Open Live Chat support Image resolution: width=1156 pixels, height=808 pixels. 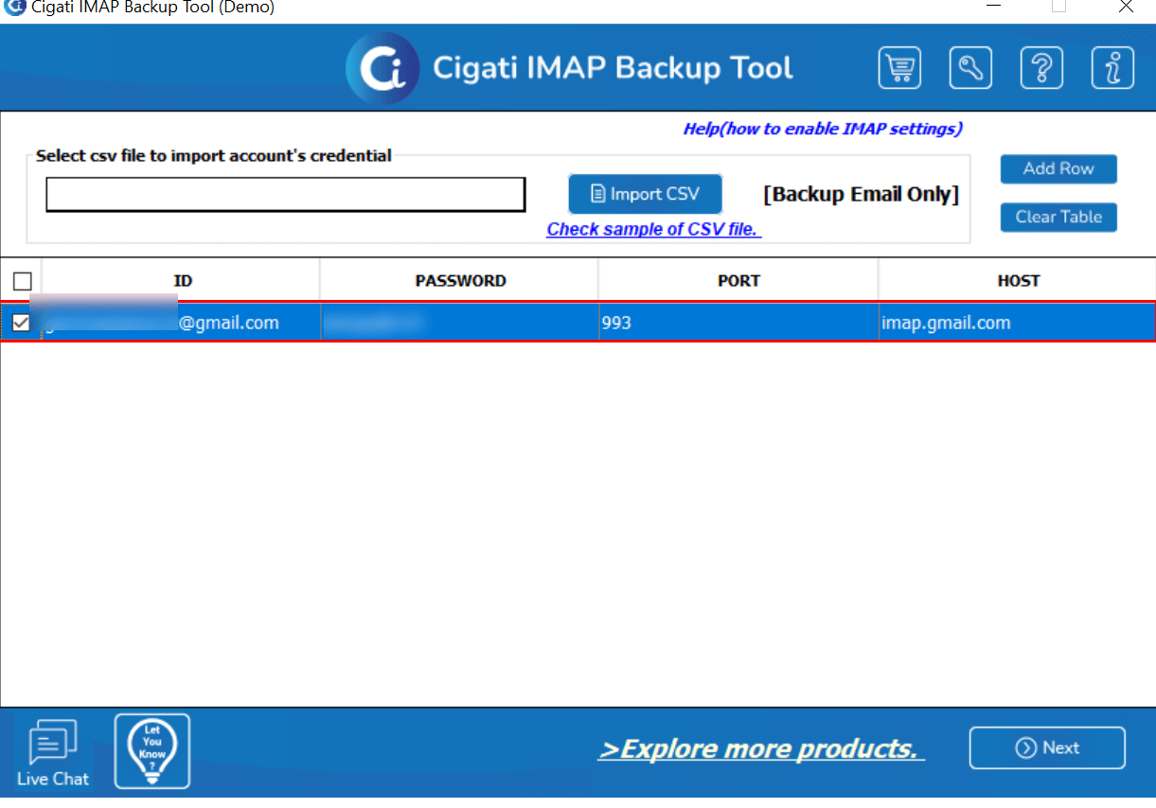[53, 753]
